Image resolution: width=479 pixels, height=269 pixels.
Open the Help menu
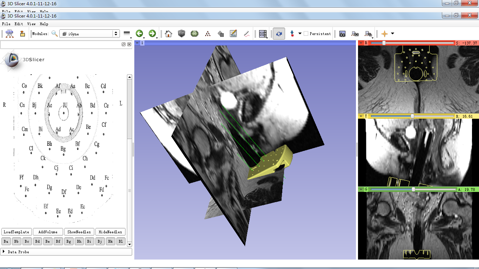point(44,24)
